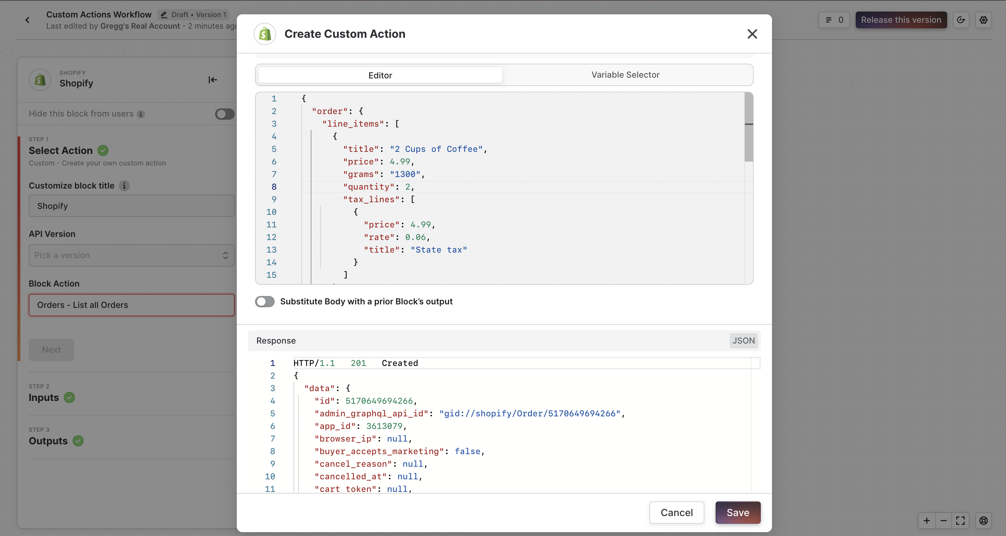Open version history icon
Screen dimensions: 1006x536
(x=961, y=20)
